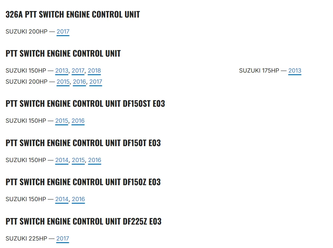Screen dimensions: 333x248
Task: Select 2016 under DF150Z E03 heading
Action: tap(78, 199)
